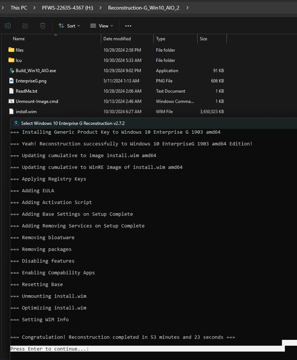Click the Optimizing install.wim console line
Viewport: 297px width, 360px height.
pyautogui.click(x=48, y=308)
